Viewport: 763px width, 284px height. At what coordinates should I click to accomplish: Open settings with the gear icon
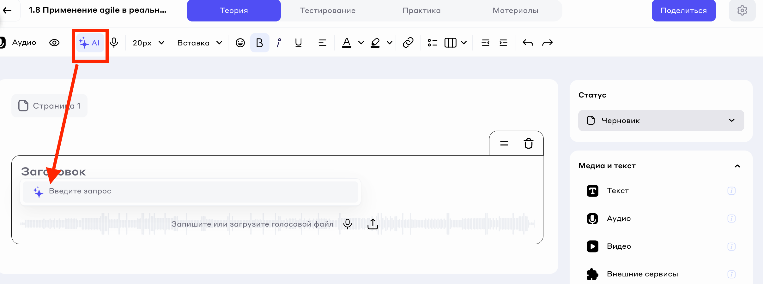click(x=742, y=10)
